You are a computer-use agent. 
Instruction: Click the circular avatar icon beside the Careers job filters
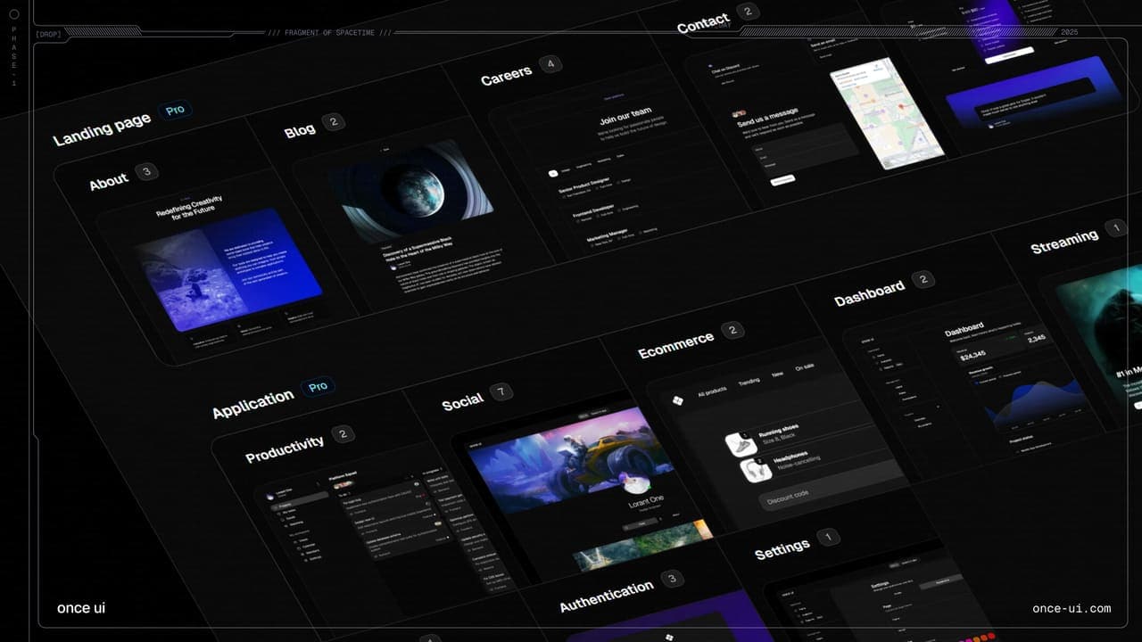tap(553, 174)
